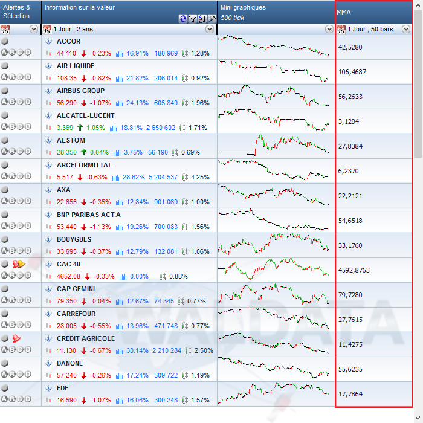Expand the Mini graphiques column dropdown
The image size is (423, 423).
click(x=329, y=29)
